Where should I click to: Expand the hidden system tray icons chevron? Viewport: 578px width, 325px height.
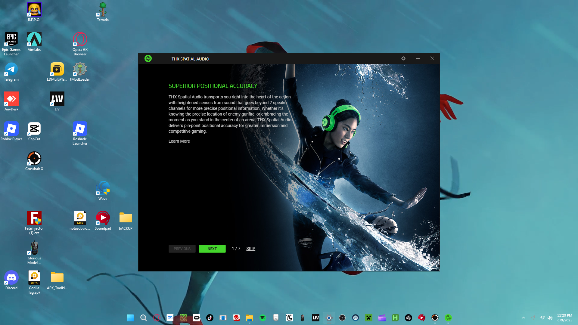click(524, 318)
